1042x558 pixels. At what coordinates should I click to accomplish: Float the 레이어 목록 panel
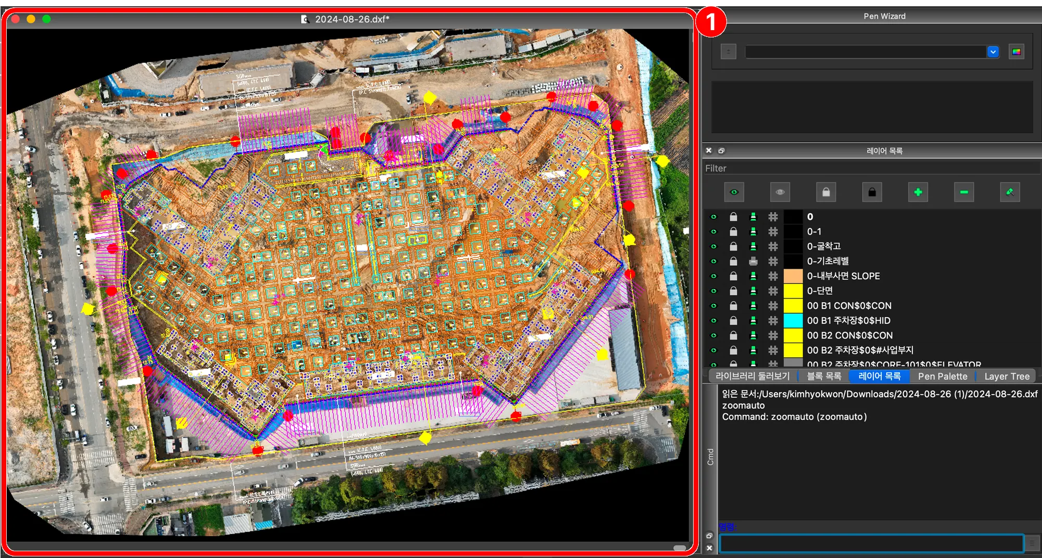(721, 151)
